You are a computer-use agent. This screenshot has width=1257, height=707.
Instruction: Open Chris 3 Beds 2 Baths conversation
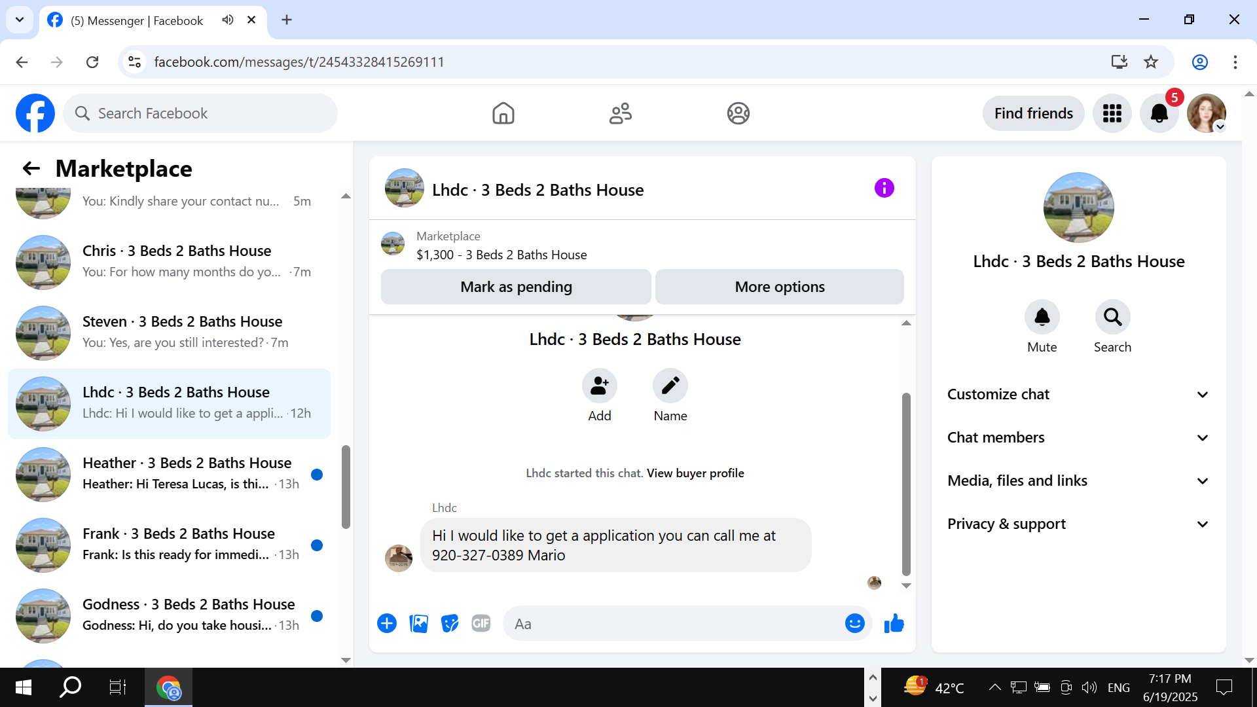click(169, 262)
